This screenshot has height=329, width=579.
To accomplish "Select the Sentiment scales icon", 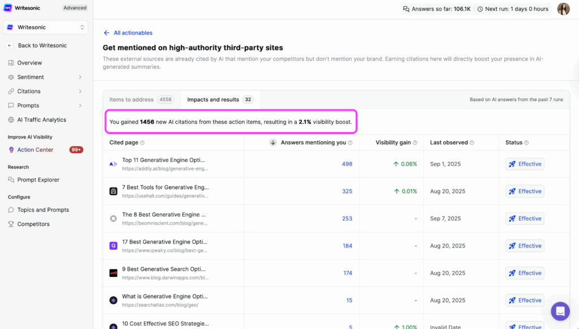I will coord(11,77).
